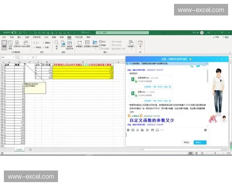Click the Share (共享) button in Excel
This screenshot has width=232, height=186.
click(216, 37)
